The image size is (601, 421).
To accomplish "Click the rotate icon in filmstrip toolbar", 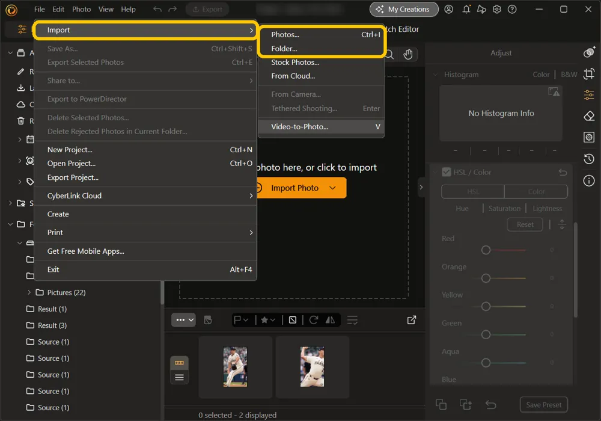I will [314, 320].
